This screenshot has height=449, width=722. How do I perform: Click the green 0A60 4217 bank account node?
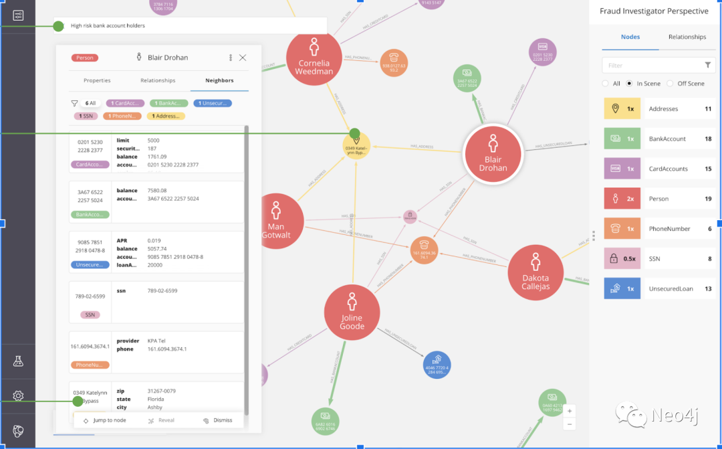click(552, 402)
